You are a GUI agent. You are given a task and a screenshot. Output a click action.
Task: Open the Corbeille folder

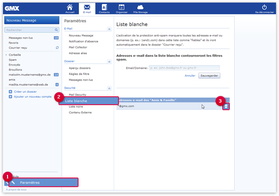15,55
